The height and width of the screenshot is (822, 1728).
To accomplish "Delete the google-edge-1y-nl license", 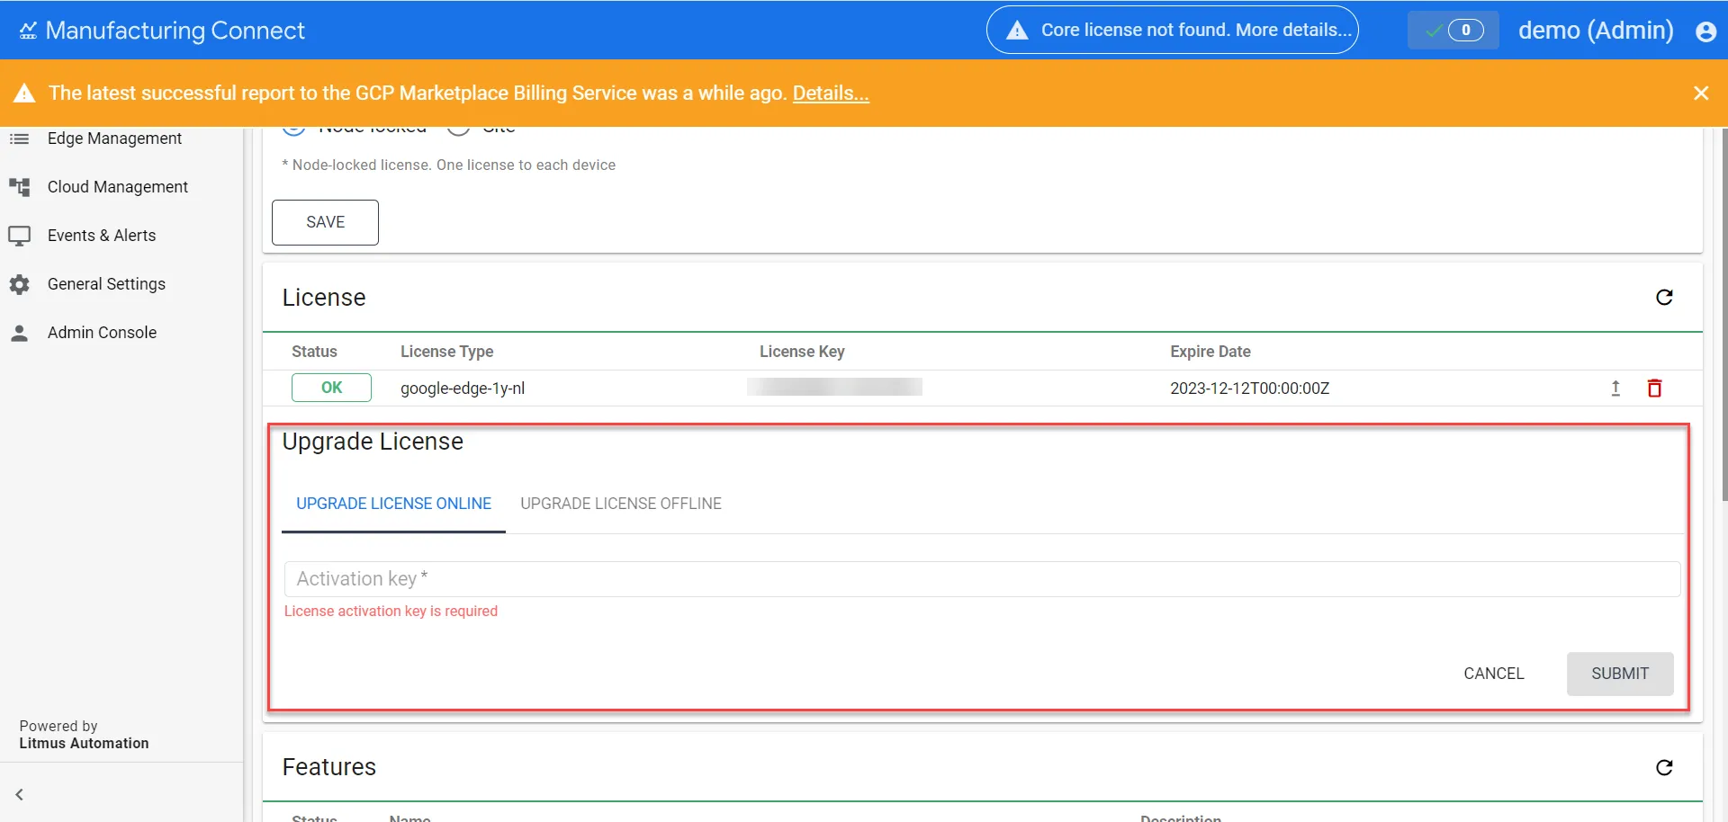I will click(1654, 389).
